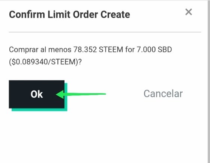The height and width of the screenshot is (163, 210).
Task: Click the Confirm Limit Order Create title
Action: tap(69, 14)
